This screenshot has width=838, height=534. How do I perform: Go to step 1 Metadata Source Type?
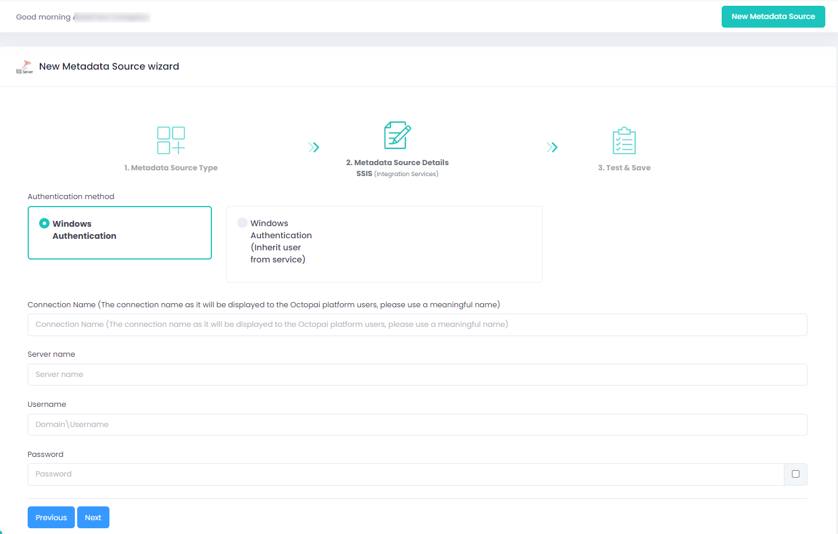171,168
